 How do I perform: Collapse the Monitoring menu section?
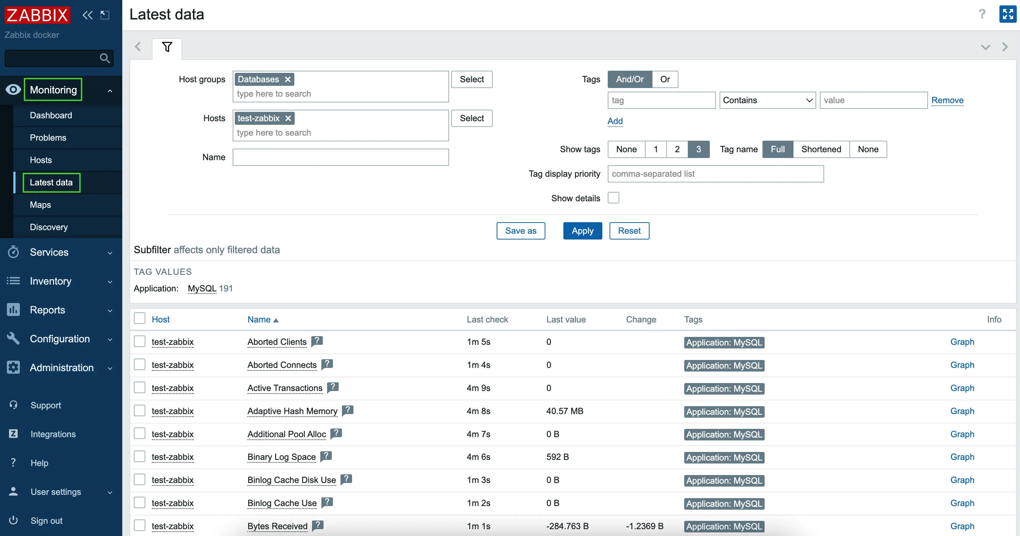[110, 91]
